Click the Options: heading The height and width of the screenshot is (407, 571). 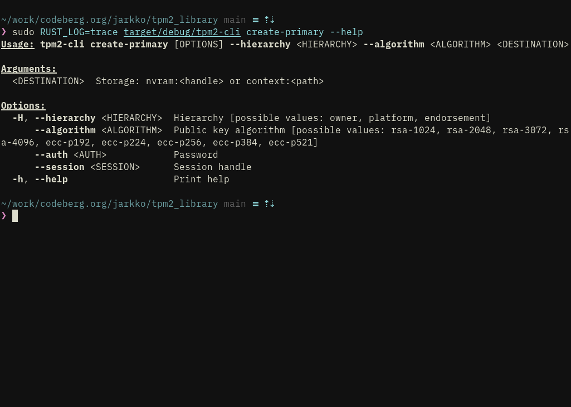23,106
